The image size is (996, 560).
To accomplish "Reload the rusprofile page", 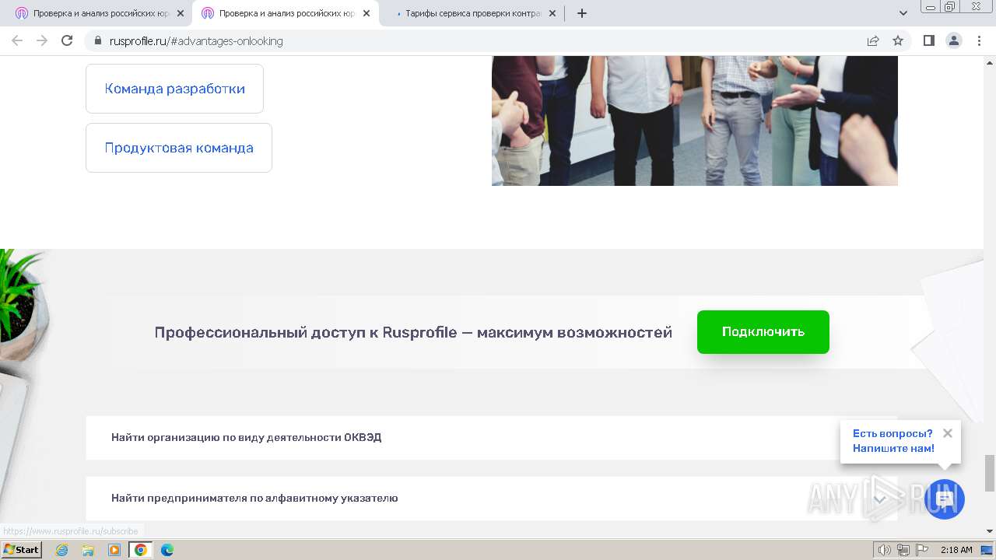I will point(67,41).
